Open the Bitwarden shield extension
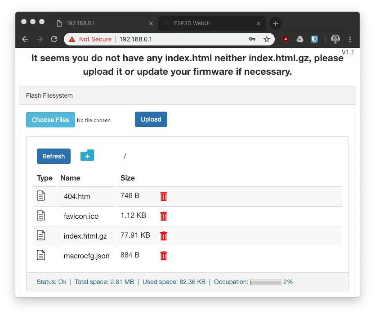The image size is (375, 316). point(314,39)
